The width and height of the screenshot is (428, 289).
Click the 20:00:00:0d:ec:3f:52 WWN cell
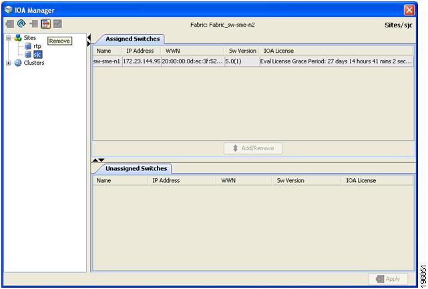(x=193, y=61)
